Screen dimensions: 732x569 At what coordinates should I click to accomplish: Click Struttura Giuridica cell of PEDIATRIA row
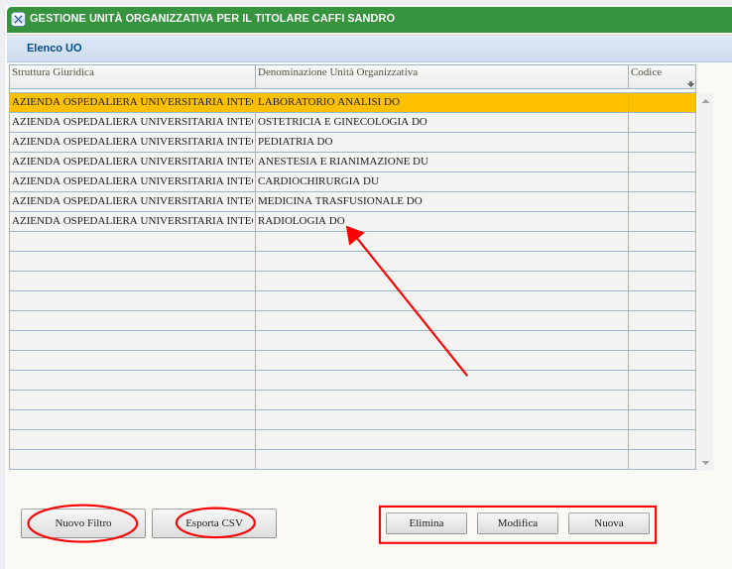pos(132,142)
